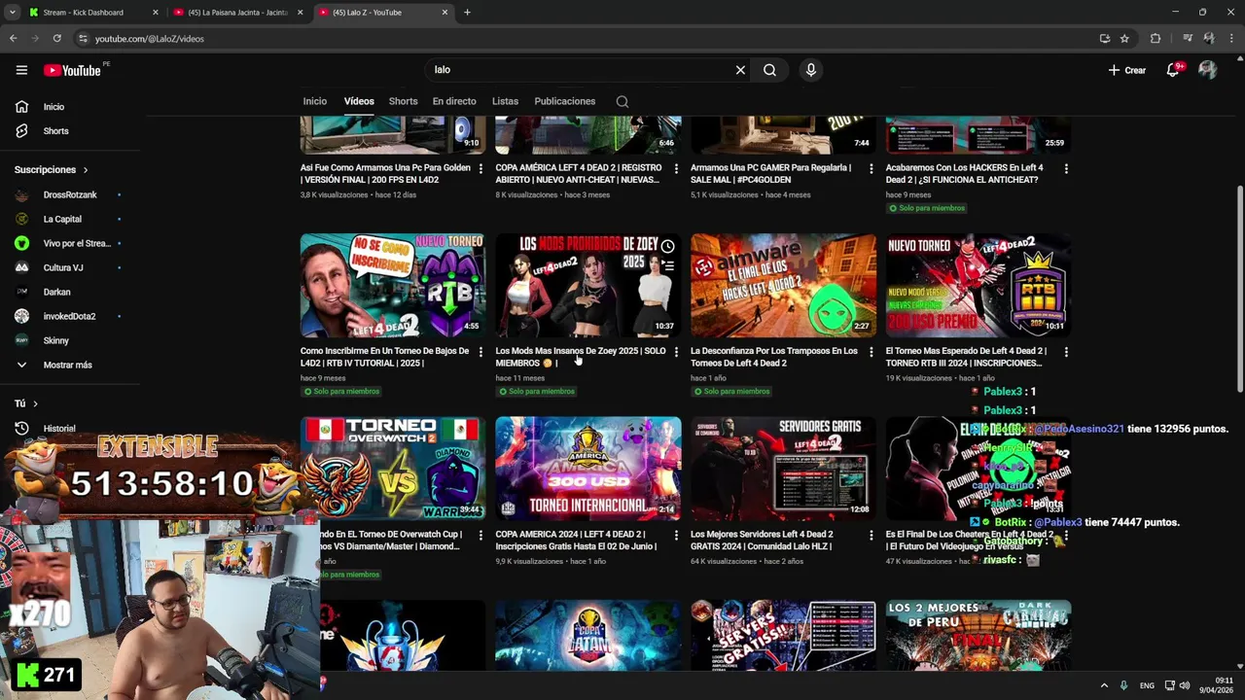
Task: Click the page vertical scrollbar
Action: pyautogui.click(x=1239, y=289)
